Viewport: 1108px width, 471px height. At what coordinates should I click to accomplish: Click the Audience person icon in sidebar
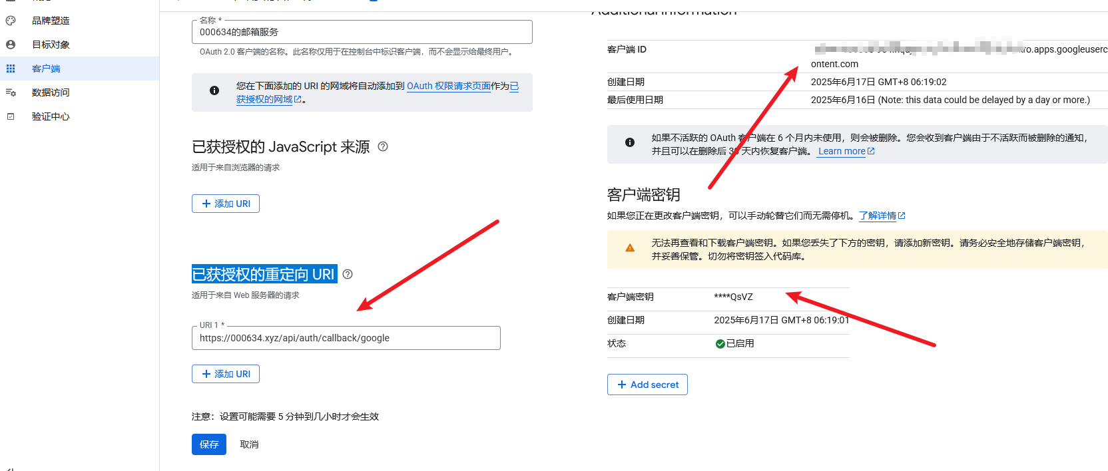(x=11, y=45)
